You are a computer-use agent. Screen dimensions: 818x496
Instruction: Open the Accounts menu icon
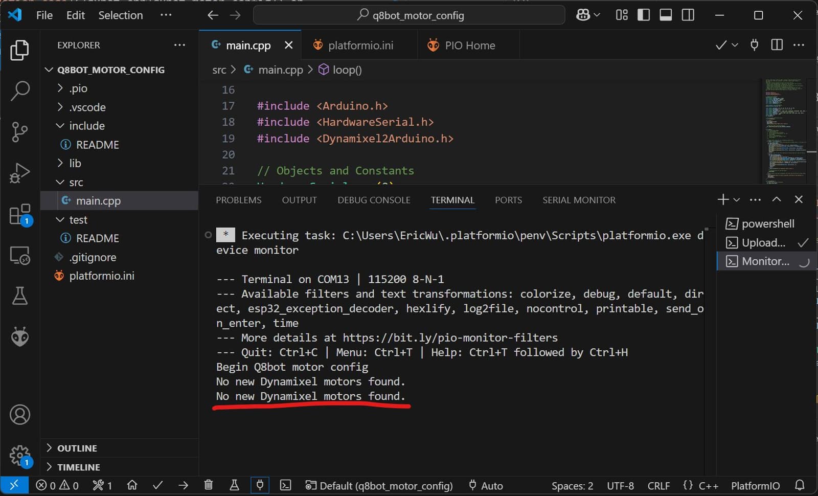tap(19, 415)
